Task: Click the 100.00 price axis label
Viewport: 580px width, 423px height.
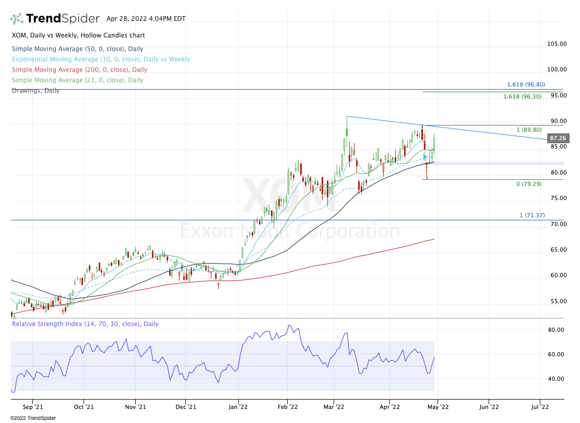Action: (x=556, y=69)
